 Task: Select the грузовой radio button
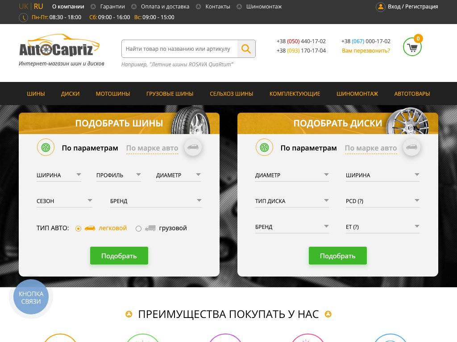pos(138,228)
